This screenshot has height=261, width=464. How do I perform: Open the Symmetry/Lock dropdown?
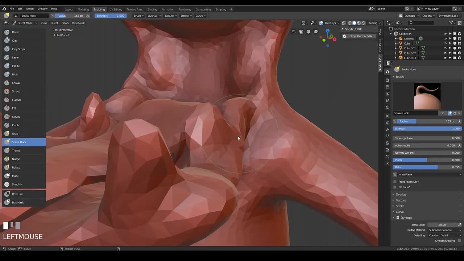pos(449,16)
